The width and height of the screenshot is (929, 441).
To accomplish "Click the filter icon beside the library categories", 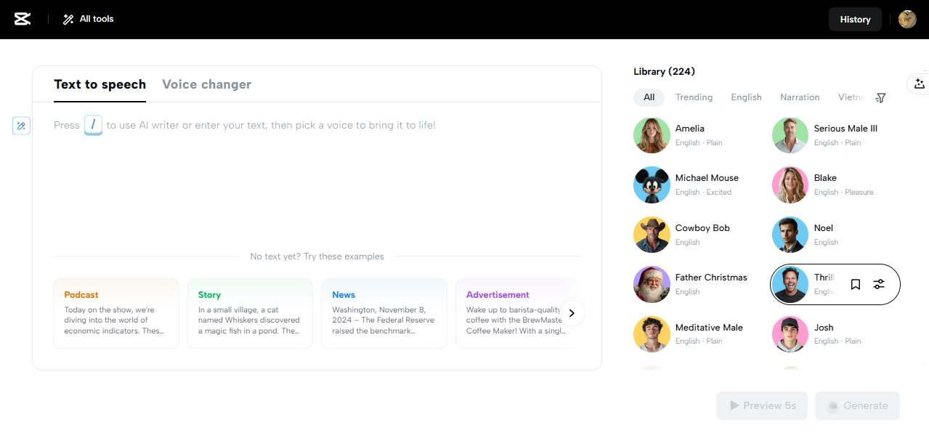I will 880,97.
